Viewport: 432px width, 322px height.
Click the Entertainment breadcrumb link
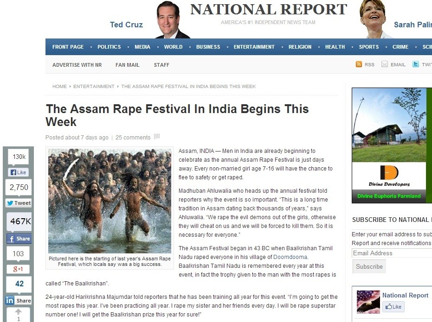[94, 86]
